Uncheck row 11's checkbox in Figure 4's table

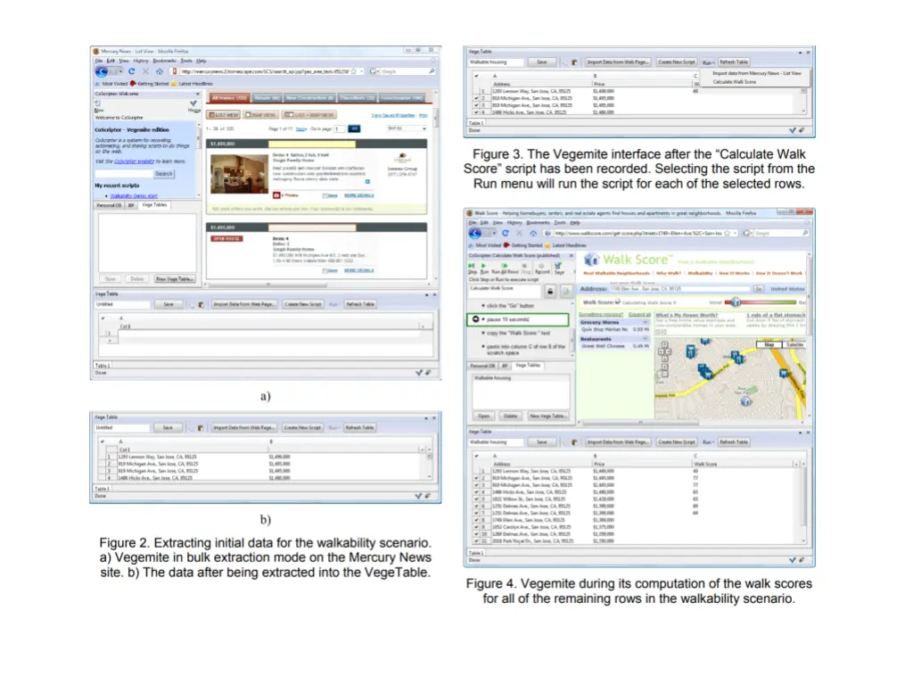point(476,541)
